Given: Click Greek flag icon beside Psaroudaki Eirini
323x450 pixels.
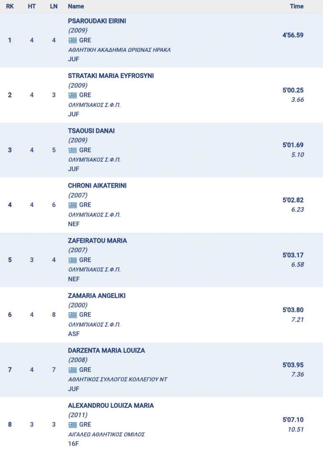Looking at the screenshot, I should (x=72, y=40).
